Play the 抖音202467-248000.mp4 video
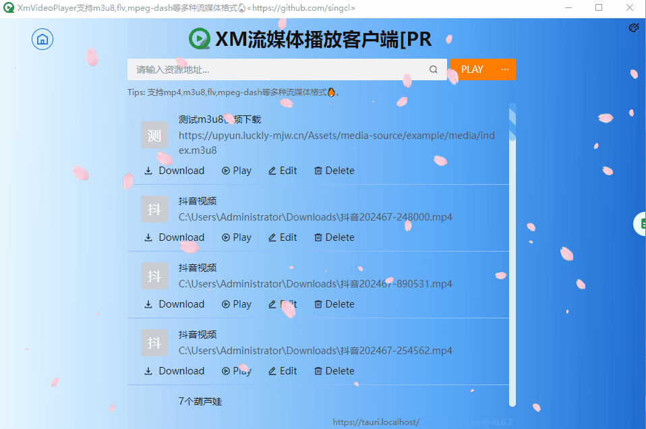The height and width of the screenshot is (429, 646). pos(237,237)
